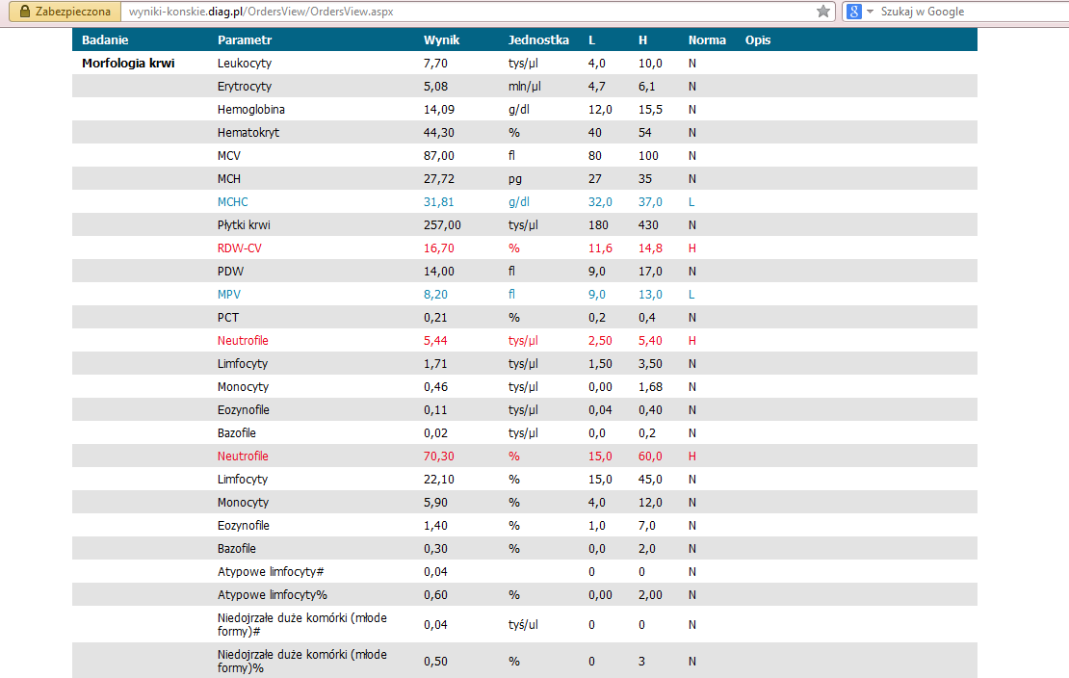The image size is (1069, 678).
Task: Click the Bazofile percent result 0,30
Action: [x=435, y=549]
